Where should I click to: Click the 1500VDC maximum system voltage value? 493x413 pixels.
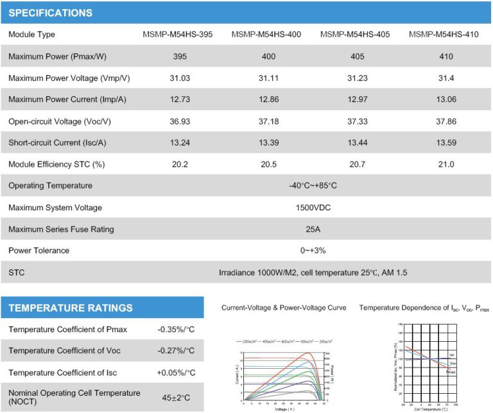(x=313, y=208)
